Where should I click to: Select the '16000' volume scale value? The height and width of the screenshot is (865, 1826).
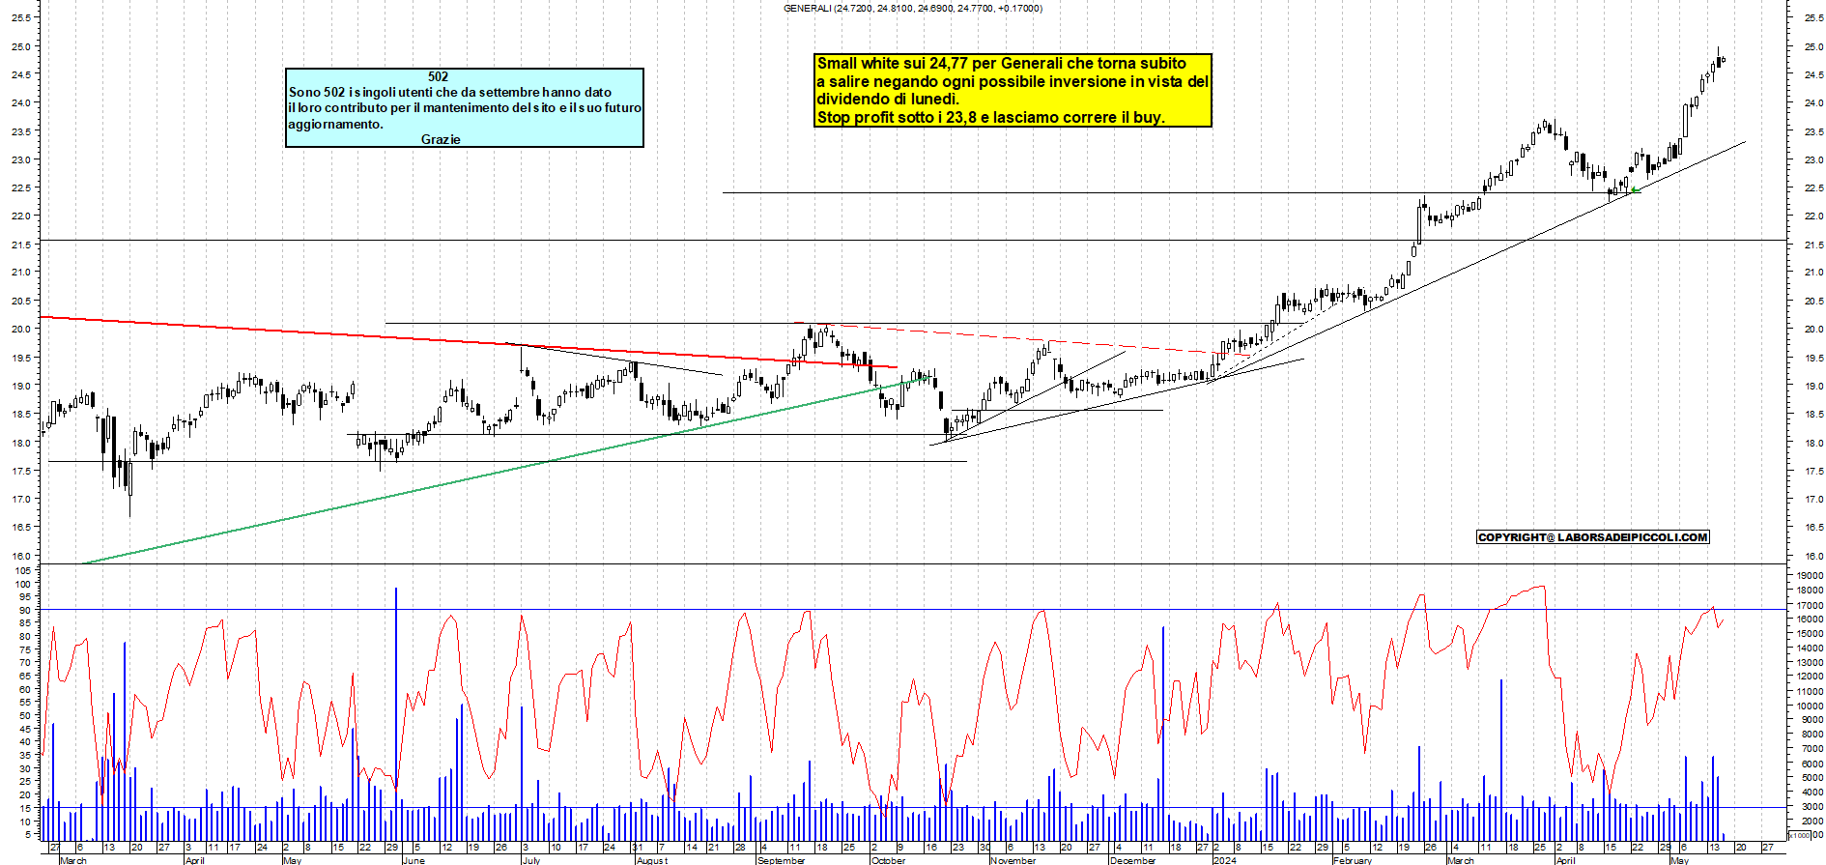1810,620
